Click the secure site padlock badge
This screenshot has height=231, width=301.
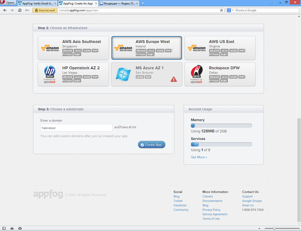coord(45,11)
